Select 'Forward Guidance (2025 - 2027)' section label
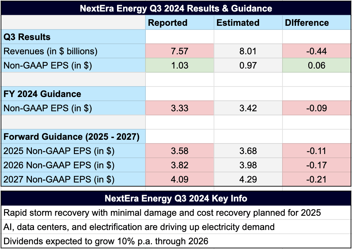Image resolution: width=352 pixels, height=249 pixels. [x=73, y=136]
